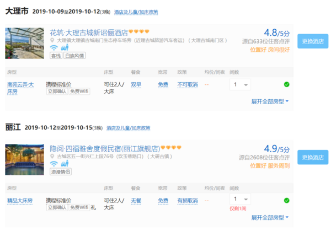
Task: Click the 客栈 tag
Action: click(56, 56)
